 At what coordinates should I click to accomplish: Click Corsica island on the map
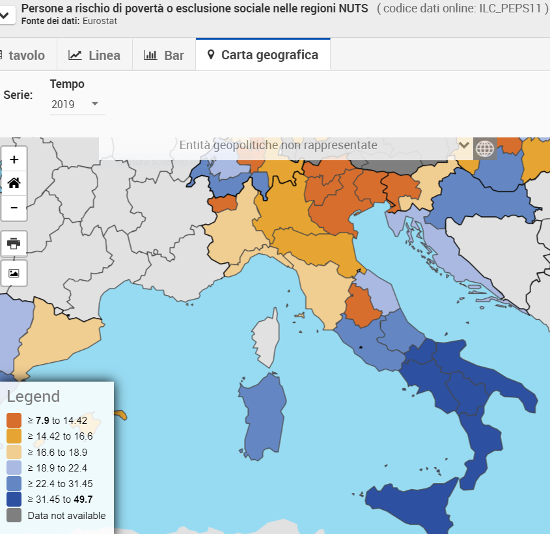coord(267,332)
